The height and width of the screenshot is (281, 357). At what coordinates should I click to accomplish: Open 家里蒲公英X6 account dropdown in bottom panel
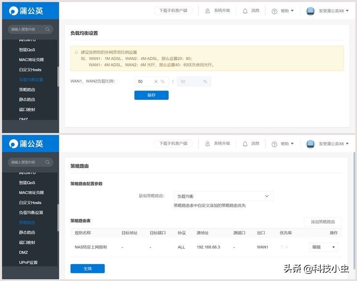tap(333, 144)
